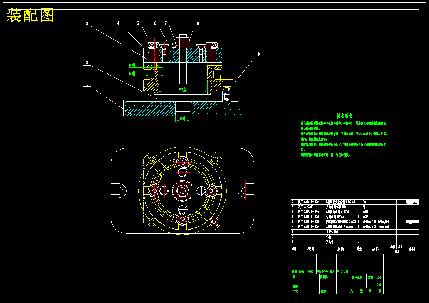Select the center hex nut in plan view

pyautogui.click(x=183, y=191)
